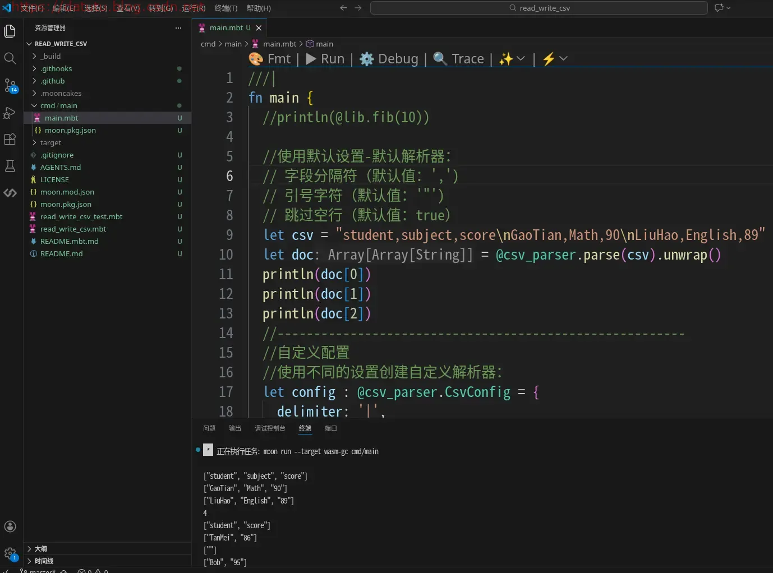The image size is (773, 573).
Task: Collapse the cmd/main folder
Action: pos(58,105)
